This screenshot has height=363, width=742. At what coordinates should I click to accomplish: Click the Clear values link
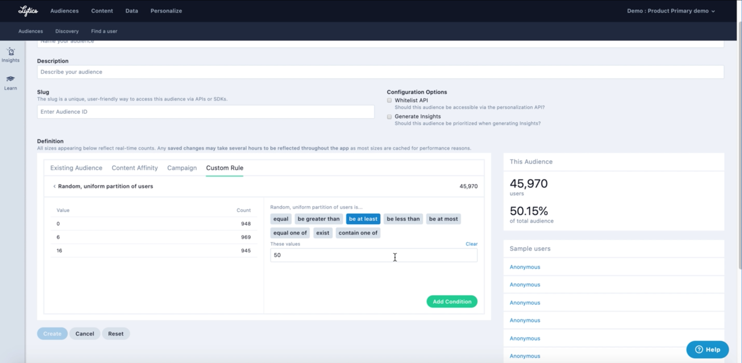[471, 244]
